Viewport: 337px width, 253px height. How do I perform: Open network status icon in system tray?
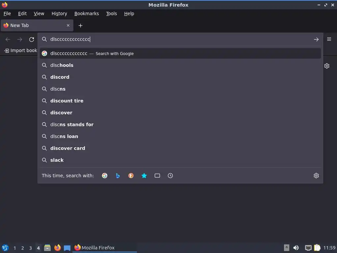[x=308, y=248]
